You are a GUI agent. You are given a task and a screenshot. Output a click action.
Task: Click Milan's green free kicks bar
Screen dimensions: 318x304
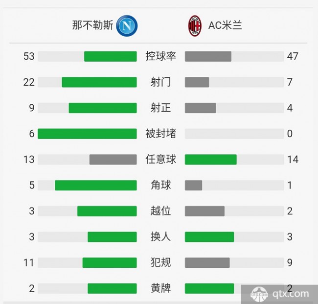pyautogui.click(x=211, y=159)
